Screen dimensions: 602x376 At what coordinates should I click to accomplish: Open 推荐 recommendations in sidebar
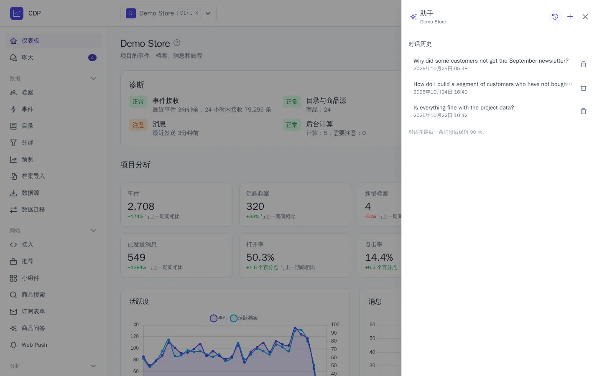tap(54, 261)
